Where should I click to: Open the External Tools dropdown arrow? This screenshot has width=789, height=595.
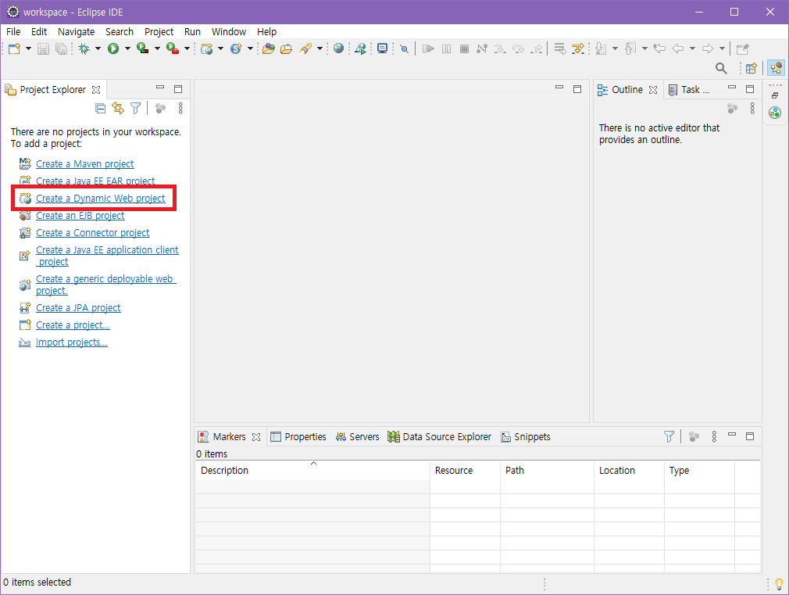187,49
